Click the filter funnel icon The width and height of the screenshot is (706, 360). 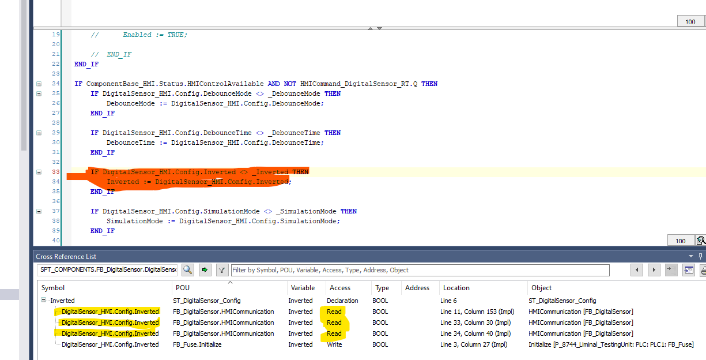click(x=222, y=269)
